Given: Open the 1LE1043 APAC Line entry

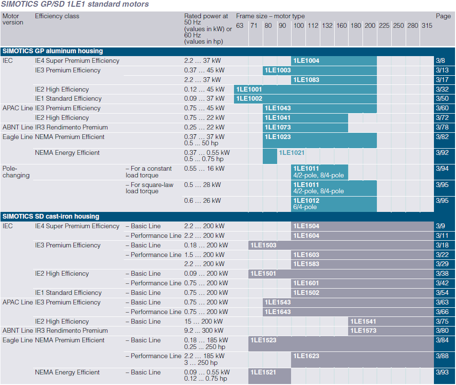Looking at the screenshot, I should (x=320, y=108).
